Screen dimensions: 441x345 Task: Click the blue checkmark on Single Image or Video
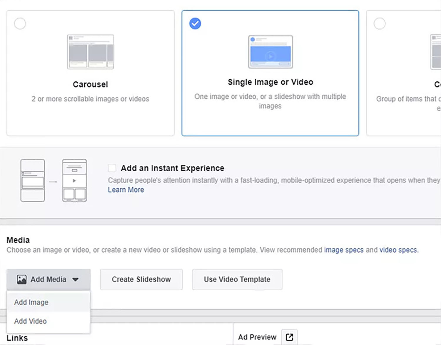click(195, 23)
